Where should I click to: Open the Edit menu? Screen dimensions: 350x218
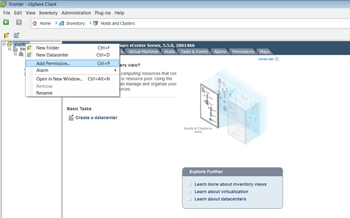18,13
